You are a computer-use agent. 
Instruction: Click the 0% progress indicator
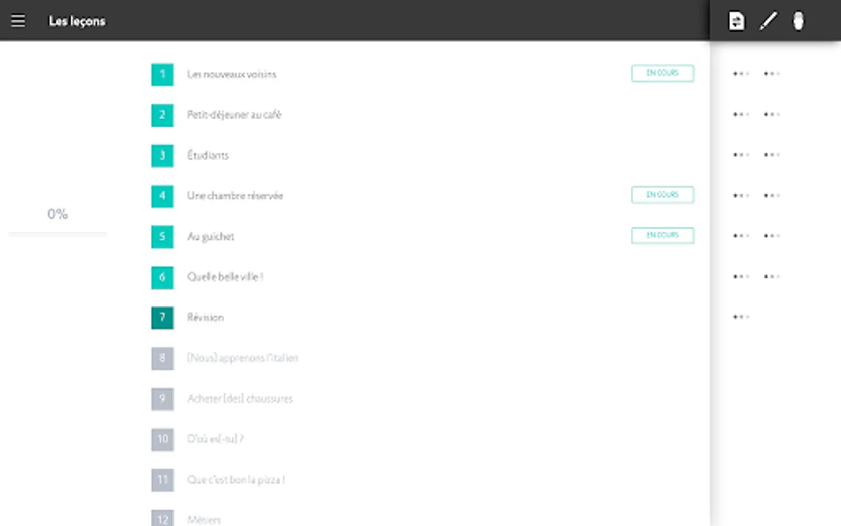pos(57,214)
